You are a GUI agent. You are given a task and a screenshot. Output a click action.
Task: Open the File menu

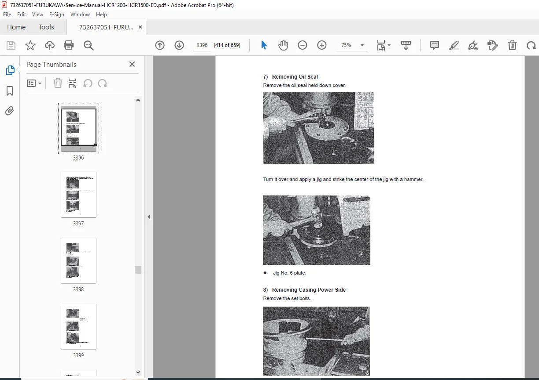7,14
